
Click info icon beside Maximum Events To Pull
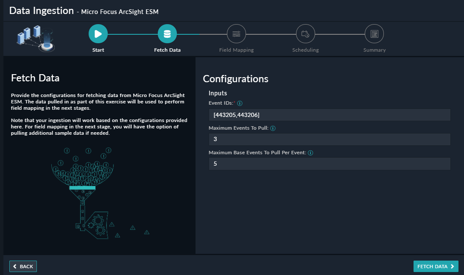point(273,128)
